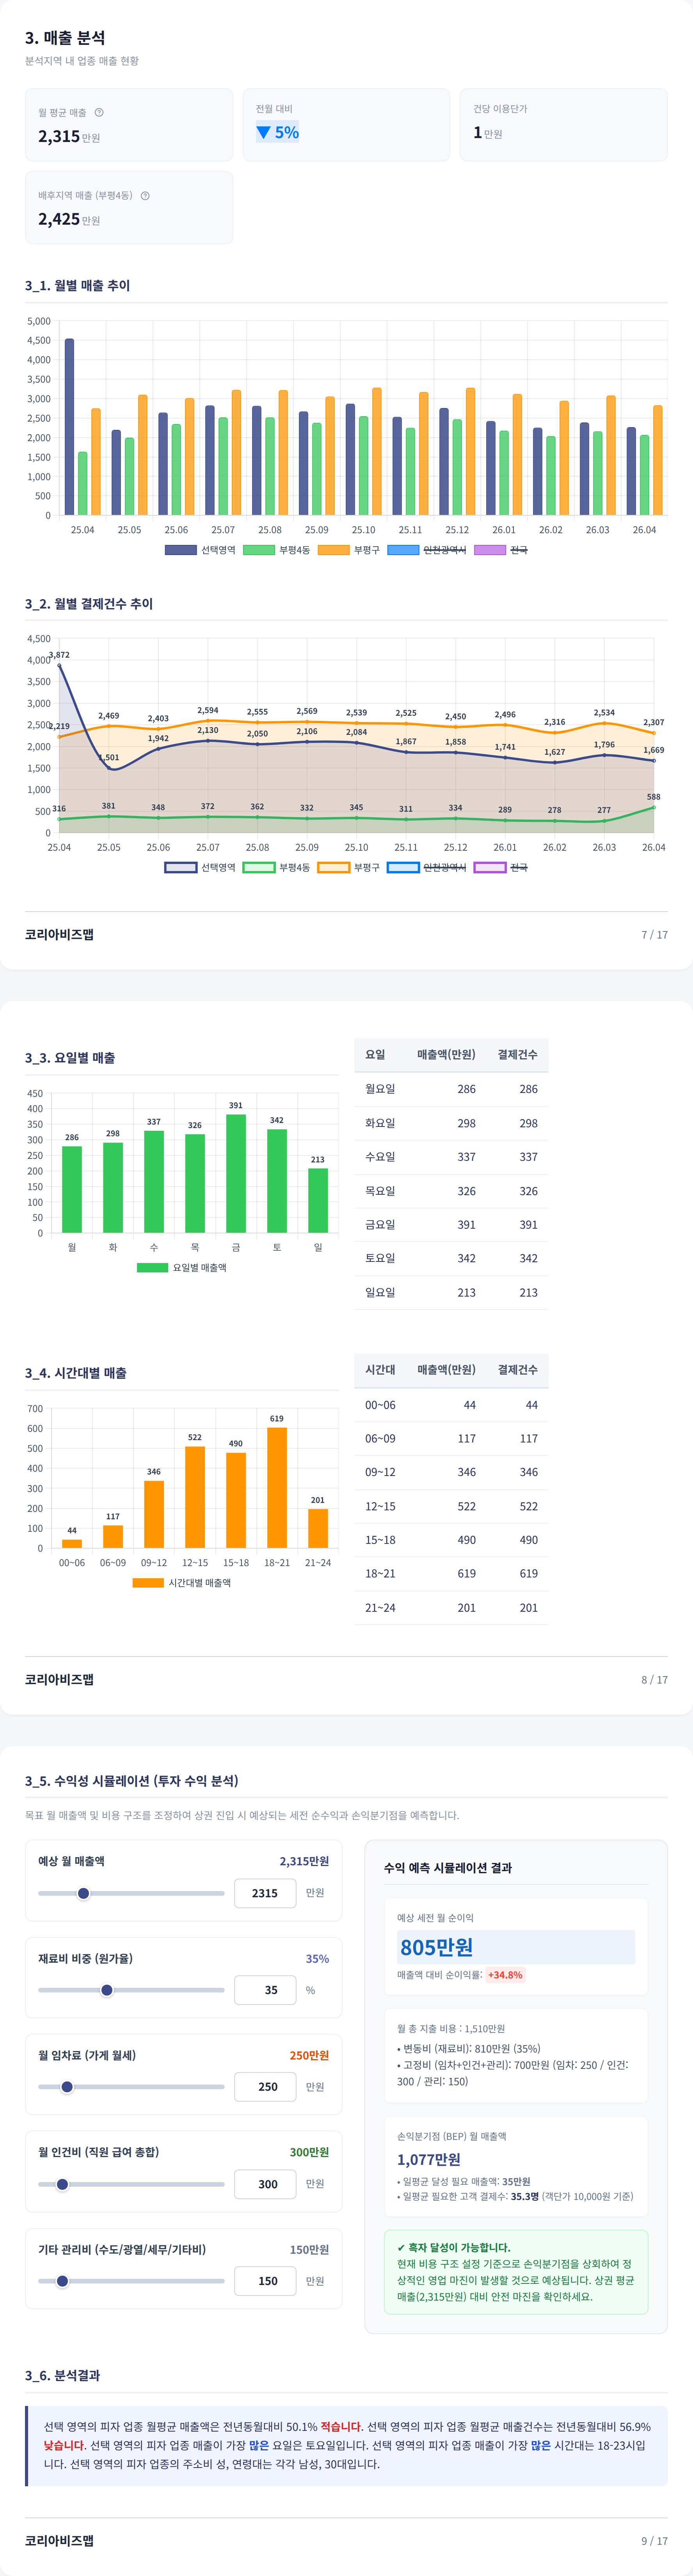Click the 1,077만원 손익분기점 value

point(429,2159)
